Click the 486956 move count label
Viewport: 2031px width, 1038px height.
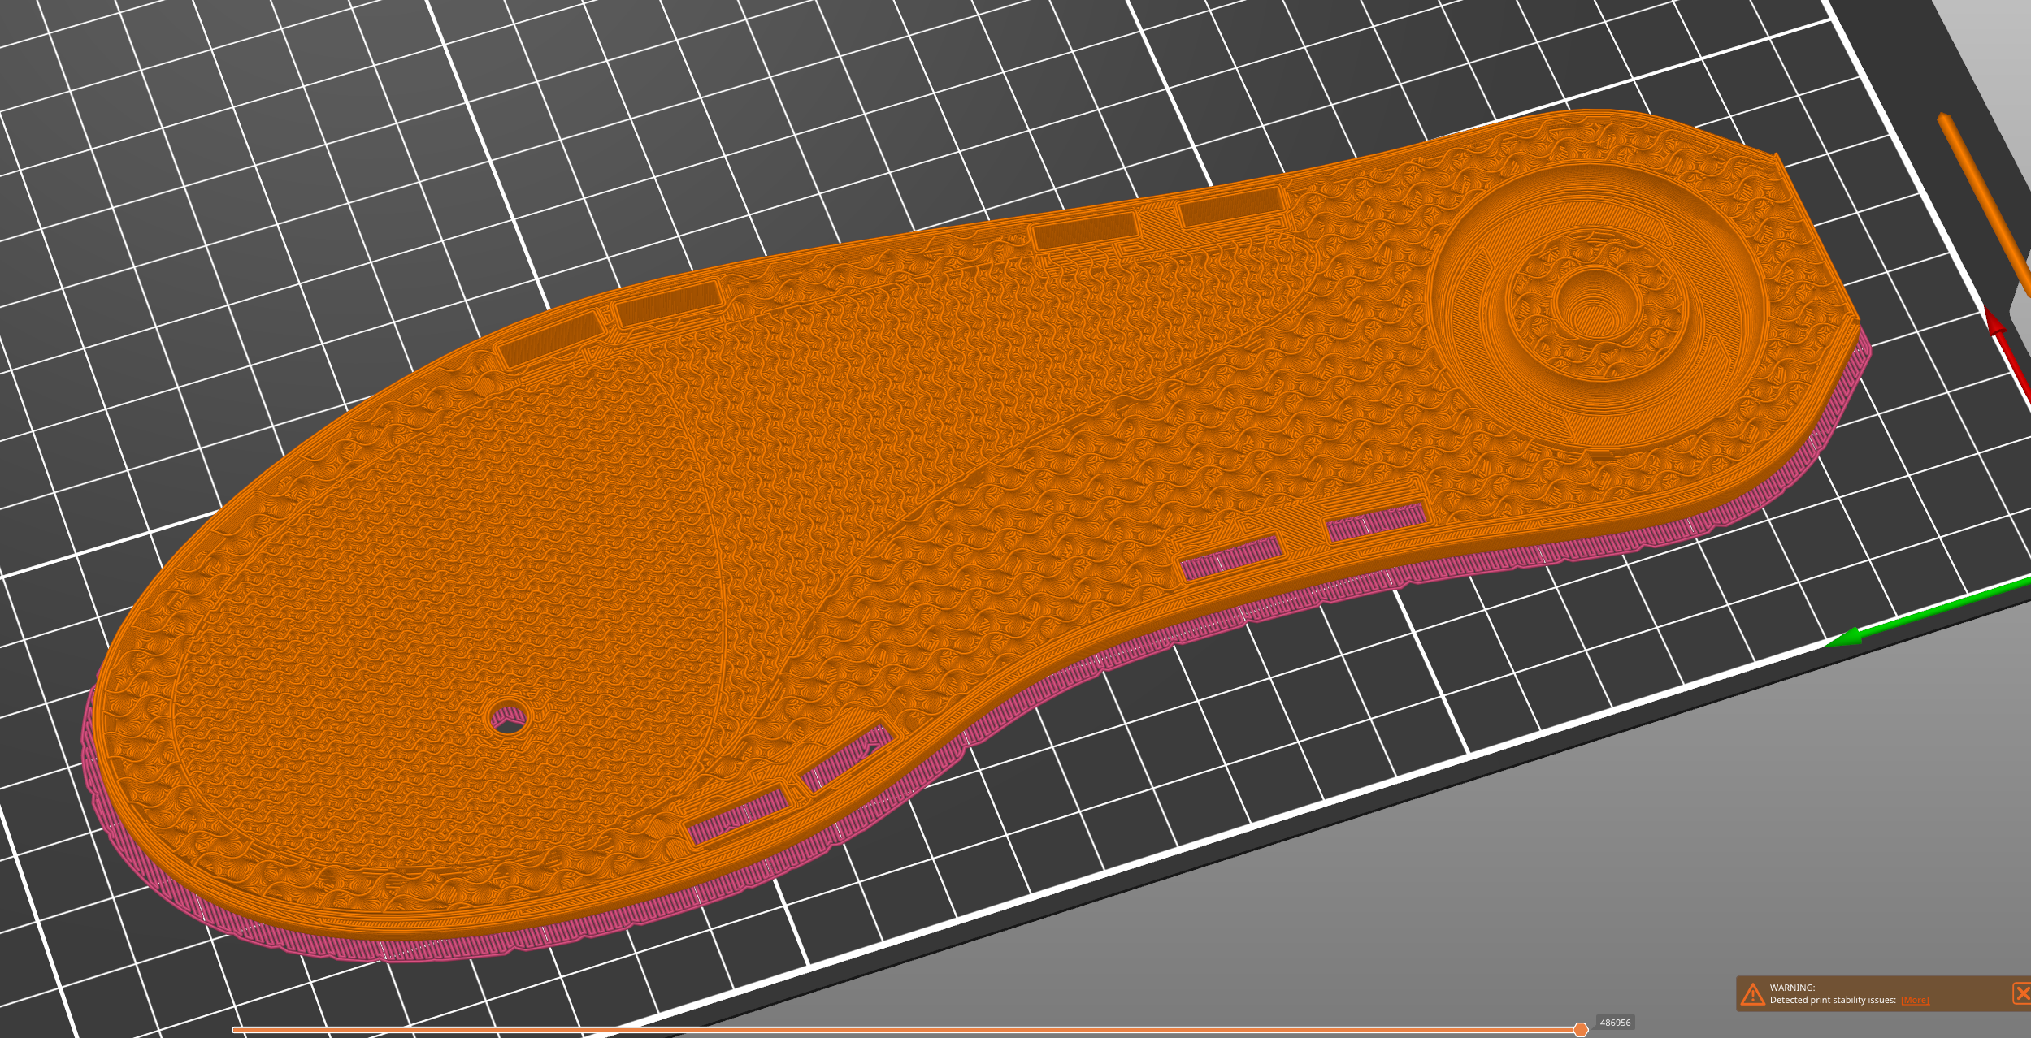pyautogui.click(x=1615, y=1023)
